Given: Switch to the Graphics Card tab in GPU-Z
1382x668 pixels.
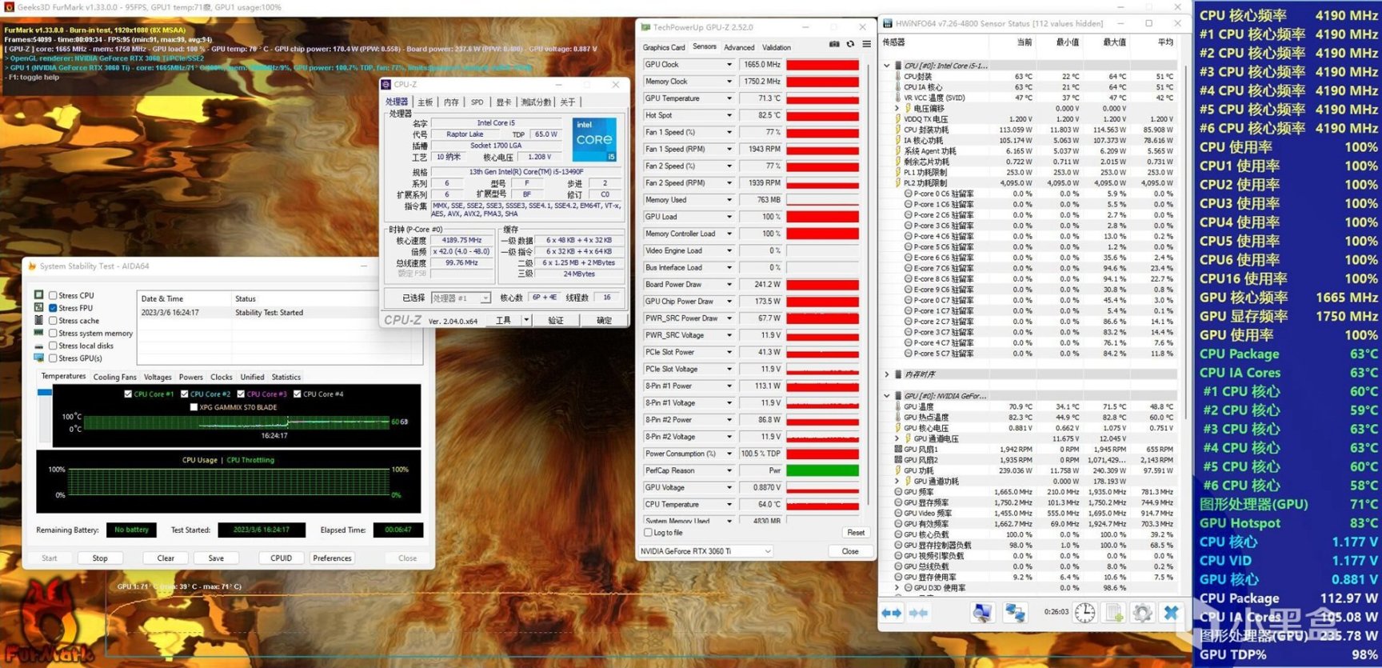Looking at the screenshot, I should click(664, 47).
